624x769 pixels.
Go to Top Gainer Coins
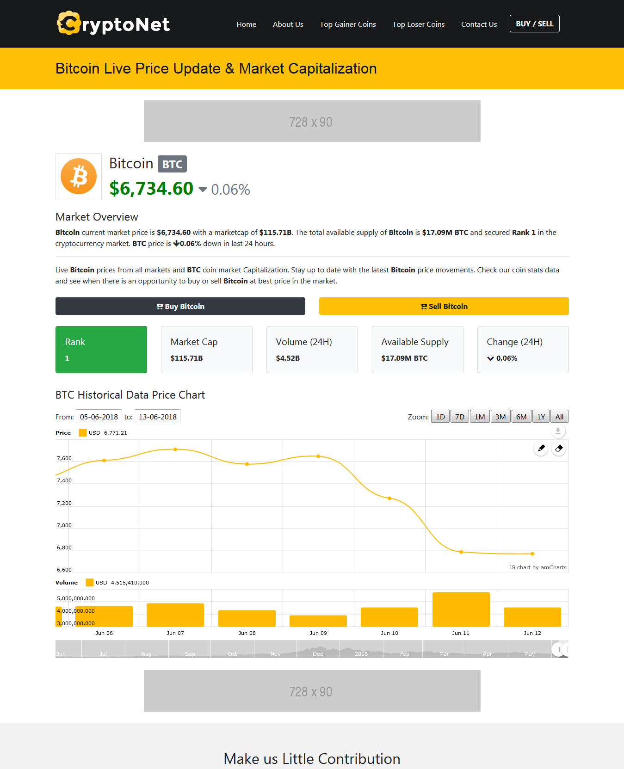click(348, 24)
